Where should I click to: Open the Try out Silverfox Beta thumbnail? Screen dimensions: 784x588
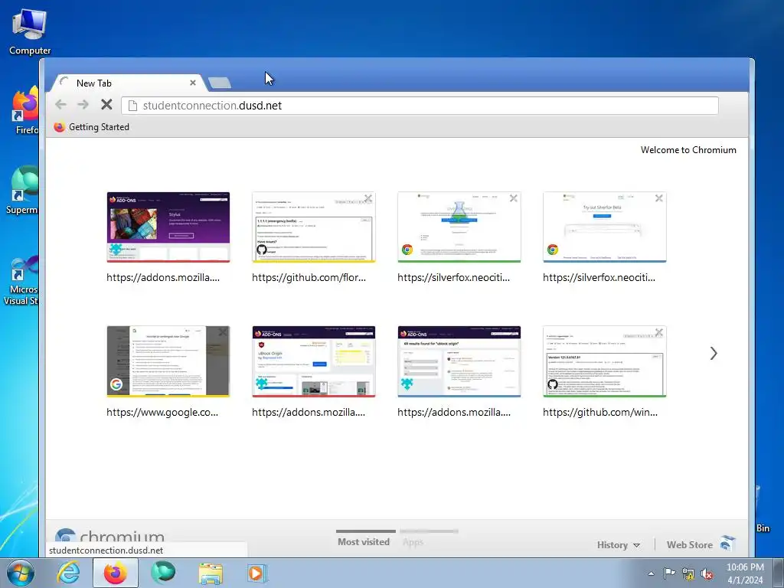[x=605, y=227]
